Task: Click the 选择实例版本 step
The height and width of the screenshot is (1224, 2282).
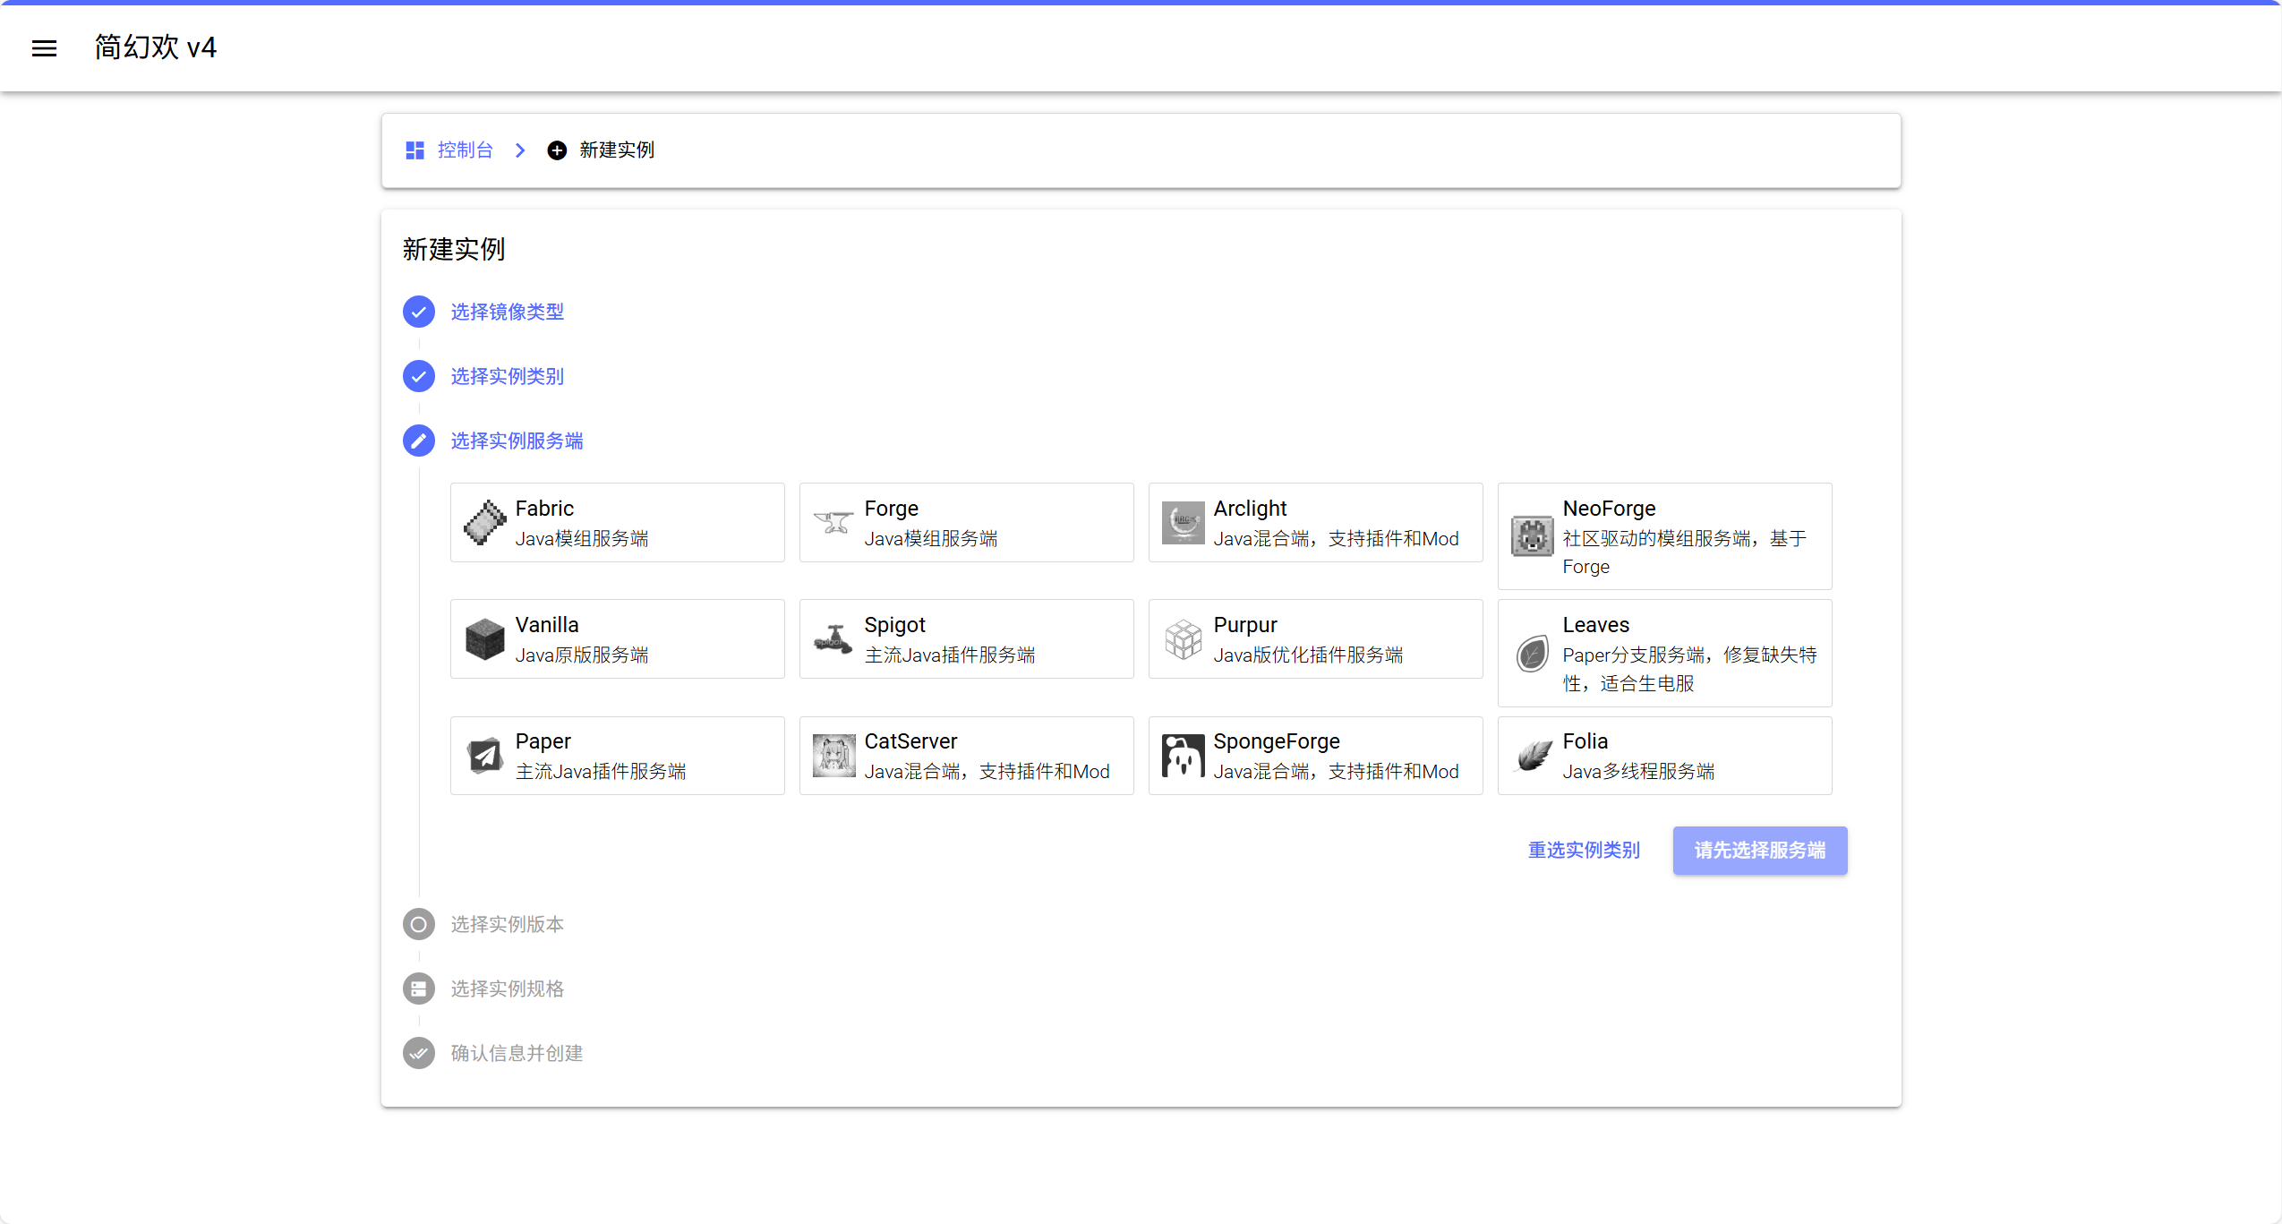Action: (507, 924)
